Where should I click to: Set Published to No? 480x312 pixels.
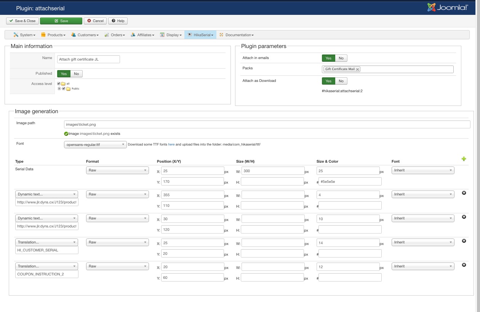[x=76, y=74]
